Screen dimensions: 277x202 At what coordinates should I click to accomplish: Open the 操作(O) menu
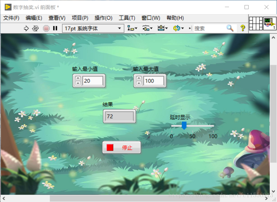coord(103,18)
